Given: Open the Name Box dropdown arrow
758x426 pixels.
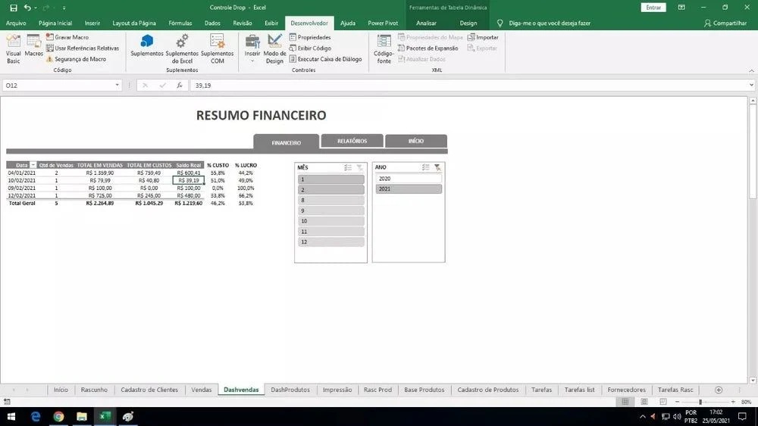Looking at the screenshot, I should [x=117, y=85].
